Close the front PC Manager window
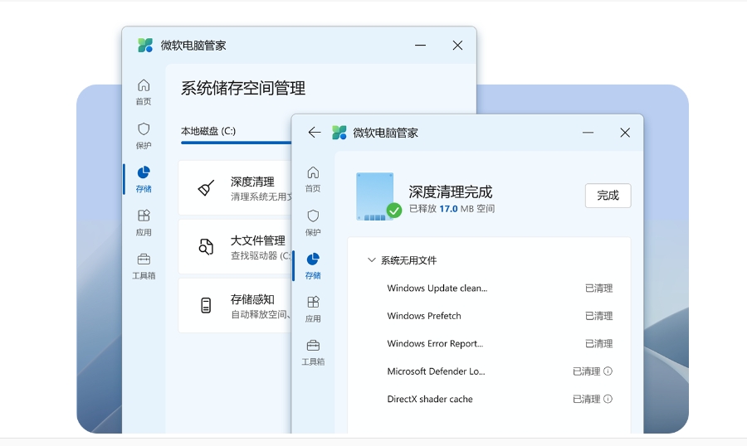 [x=625, y=133]
